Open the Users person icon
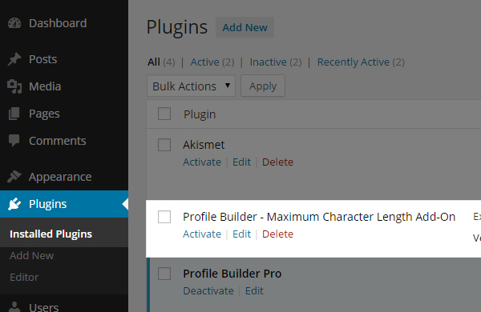 (14, 306)
